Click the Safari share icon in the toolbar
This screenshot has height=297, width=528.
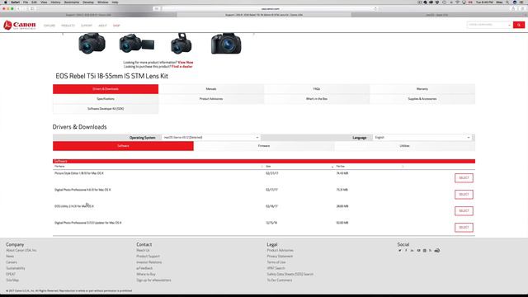pos(513,8)
